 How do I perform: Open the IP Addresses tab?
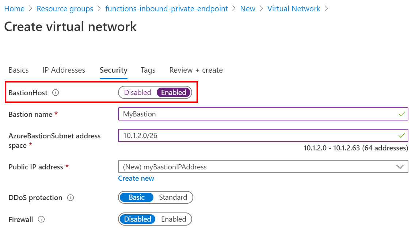(64, 70)
